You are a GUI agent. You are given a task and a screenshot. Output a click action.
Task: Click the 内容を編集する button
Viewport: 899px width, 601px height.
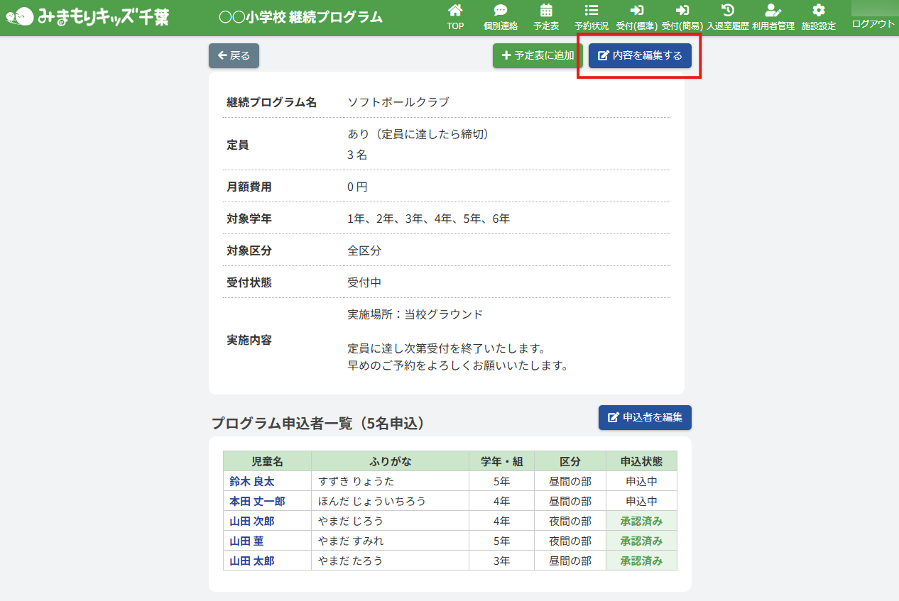coord(640,55)
